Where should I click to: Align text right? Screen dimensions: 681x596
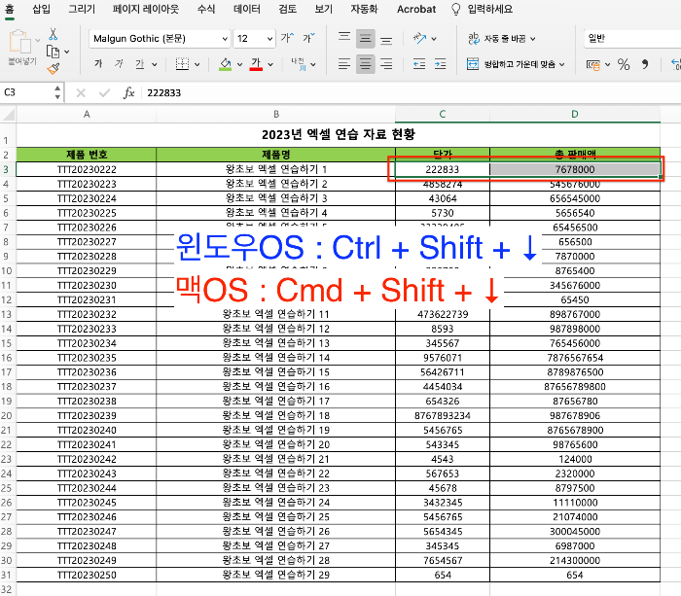point(386,64)
